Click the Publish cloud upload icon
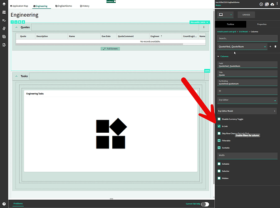This screenshot has height=208, width=280. coord(272,4)
